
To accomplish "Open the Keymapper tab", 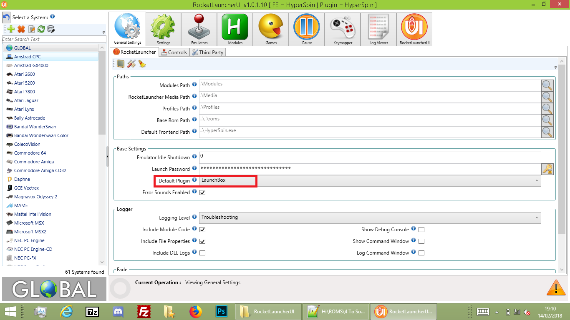I will (343, 29).
